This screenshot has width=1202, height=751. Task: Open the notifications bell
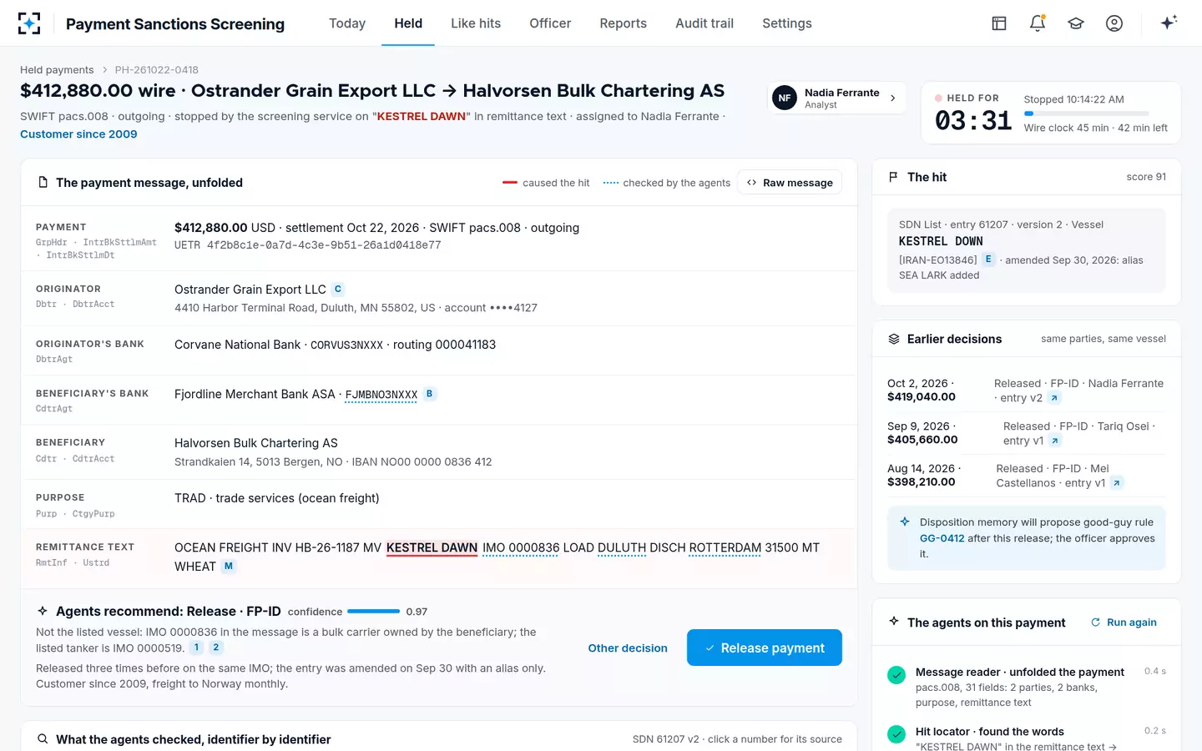pos(1038,23)
